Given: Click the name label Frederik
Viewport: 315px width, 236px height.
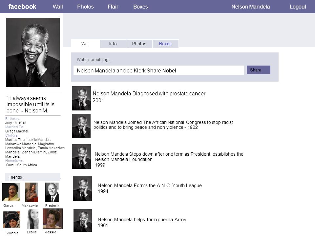Looking at the screenshot, I should tap(52, 206).
